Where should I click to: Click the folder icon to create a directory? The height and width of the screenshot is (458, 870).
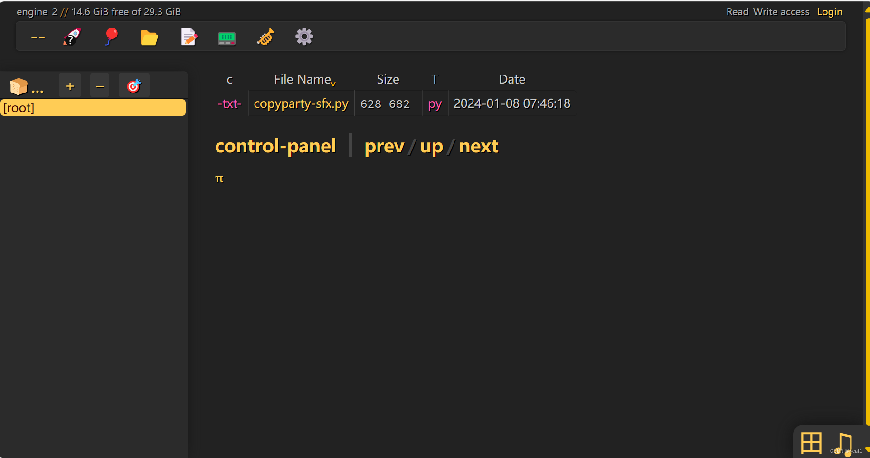click(149, 37)
